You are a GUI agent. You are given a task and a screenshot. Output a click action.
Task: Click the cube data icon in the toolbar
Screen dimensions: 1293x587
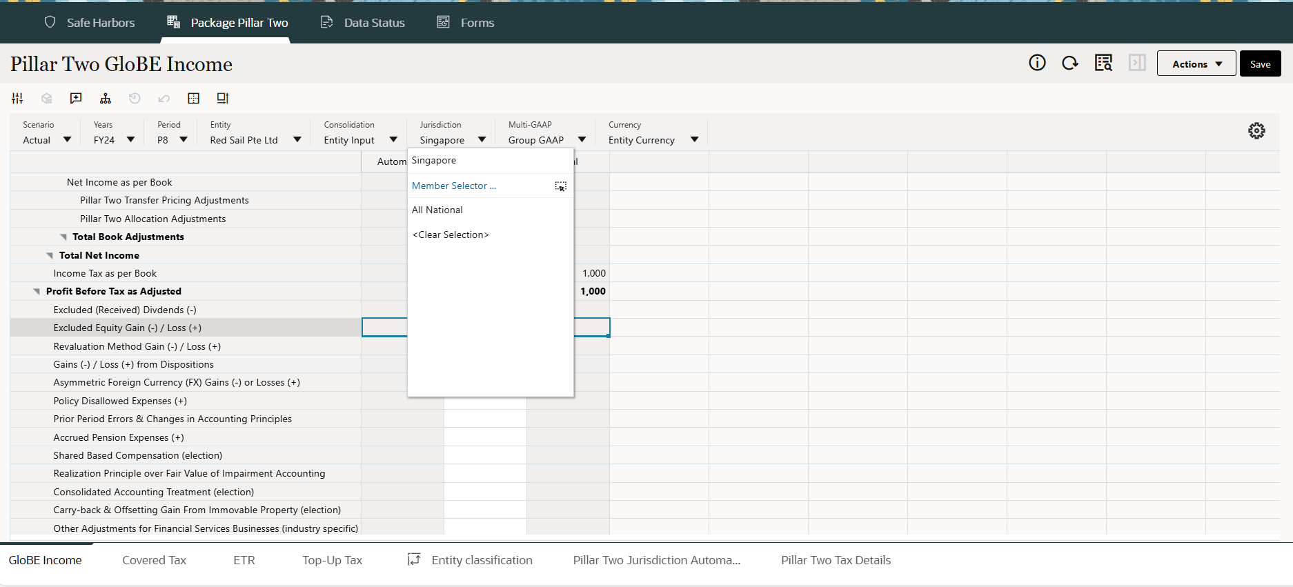(47, 99)
